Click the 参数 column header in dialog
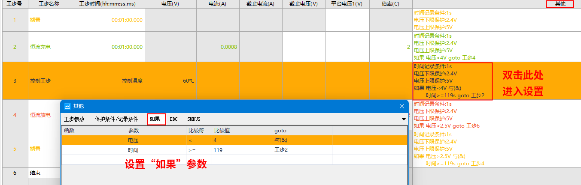 pyautogui.click(x=156, y=130)
